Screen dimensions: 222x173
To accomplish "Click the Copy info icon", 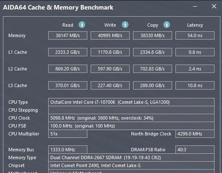I will click(167, 25).
